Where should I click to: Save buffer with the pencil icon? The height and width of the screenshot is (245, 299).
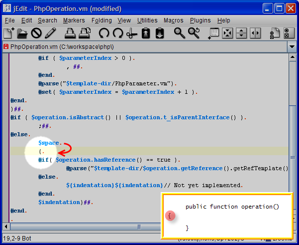[50, 33]
